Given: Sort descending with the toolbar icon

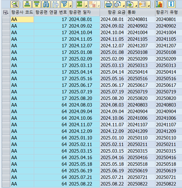Looking at the screenshot, I should (x=37, y=4).
